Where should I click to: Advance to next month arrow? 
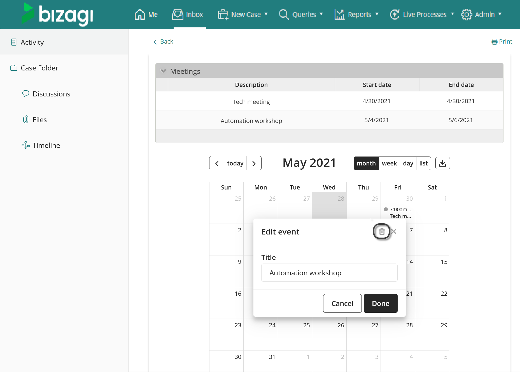pos(254,163)
